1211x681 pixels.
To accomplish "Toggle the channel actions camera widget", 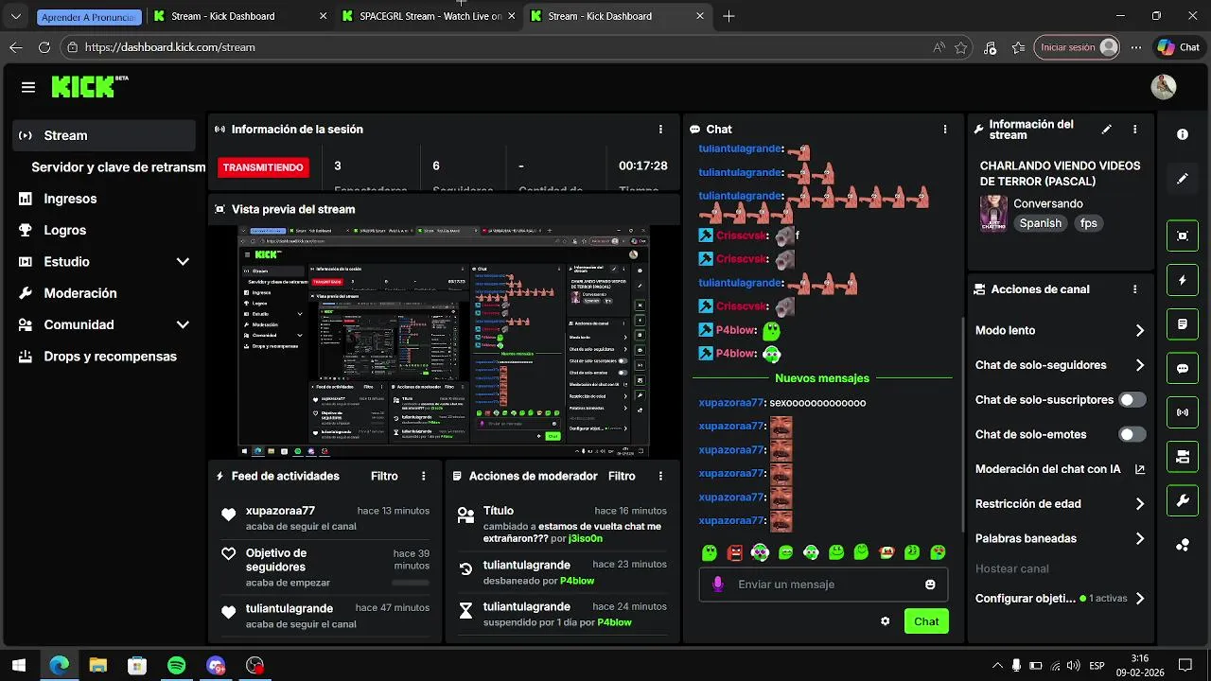I will 1183,457.
